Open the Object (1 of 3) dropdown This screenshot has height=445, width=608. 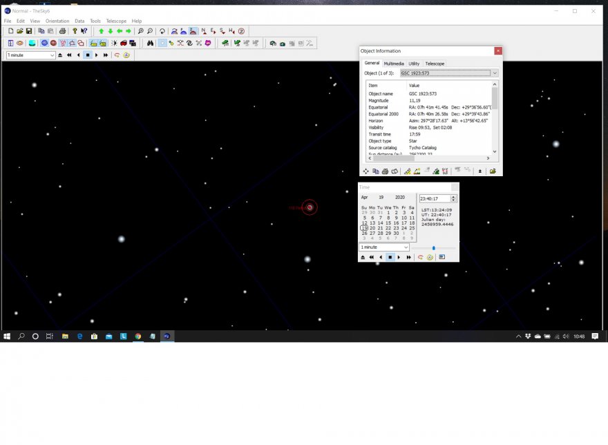pyautogui.click(x=495, y=73)
